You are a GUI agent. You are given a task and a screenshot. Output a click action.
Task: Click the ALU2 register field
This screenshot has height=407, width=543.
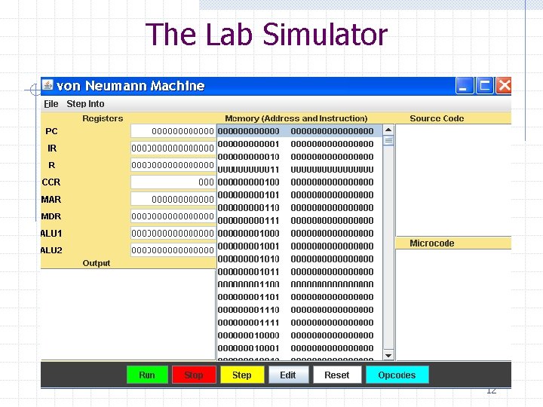pos(173,250)
